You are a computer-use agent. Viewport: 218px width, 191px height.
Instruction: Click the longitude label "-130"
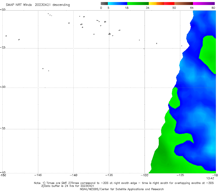coord(145,175)
